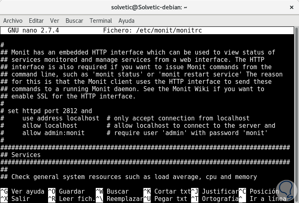Open the Archivo menu
The image size is (299, 203).
pos(13,21)
